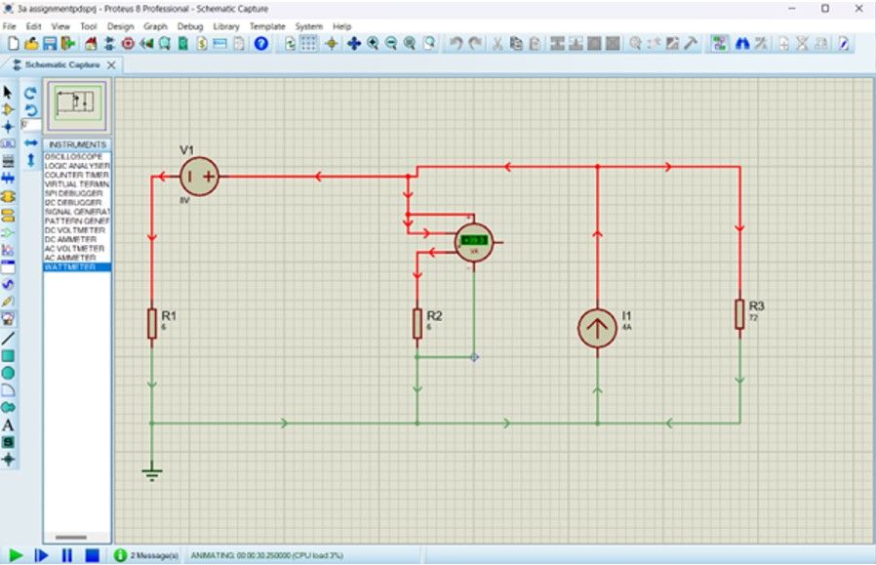Select the Text Script Mode tool
Image resolution: width=876 pixels, height=565 pixels.
pyautogui.click(x=8, y=162)
